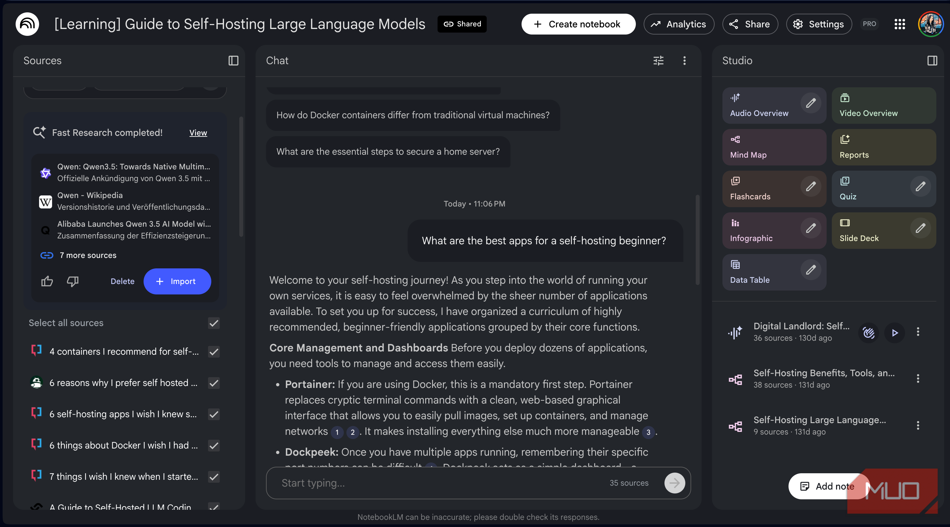
Task: Edit Infographic settings pencil
Action: (x=811, y=228)
